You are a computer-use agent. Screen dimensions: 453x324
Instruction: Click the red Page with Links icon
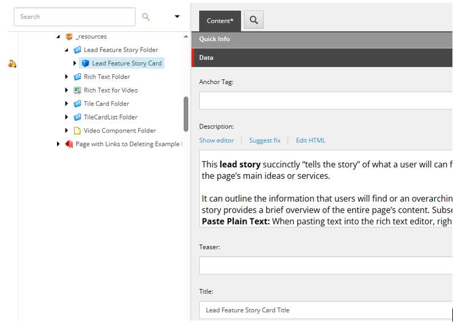coord(69,144)
